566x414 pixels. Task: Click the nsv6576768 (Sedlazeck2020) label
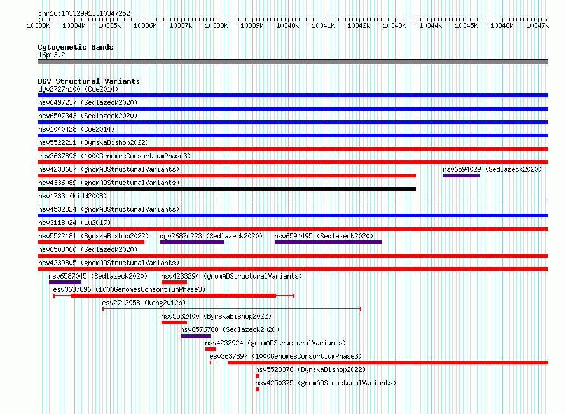pyautogui.click(x=230, y=329)
